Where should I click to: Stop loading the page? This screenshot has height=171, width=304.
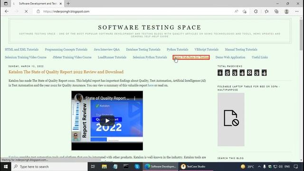tap(26, 11)
